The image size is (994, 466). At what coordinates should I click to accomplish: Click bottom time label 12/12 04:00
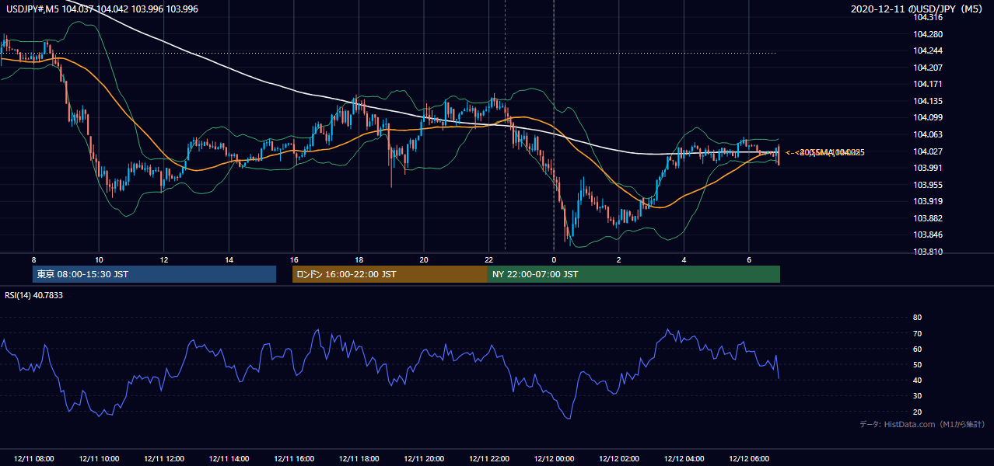tap(684, 459)
